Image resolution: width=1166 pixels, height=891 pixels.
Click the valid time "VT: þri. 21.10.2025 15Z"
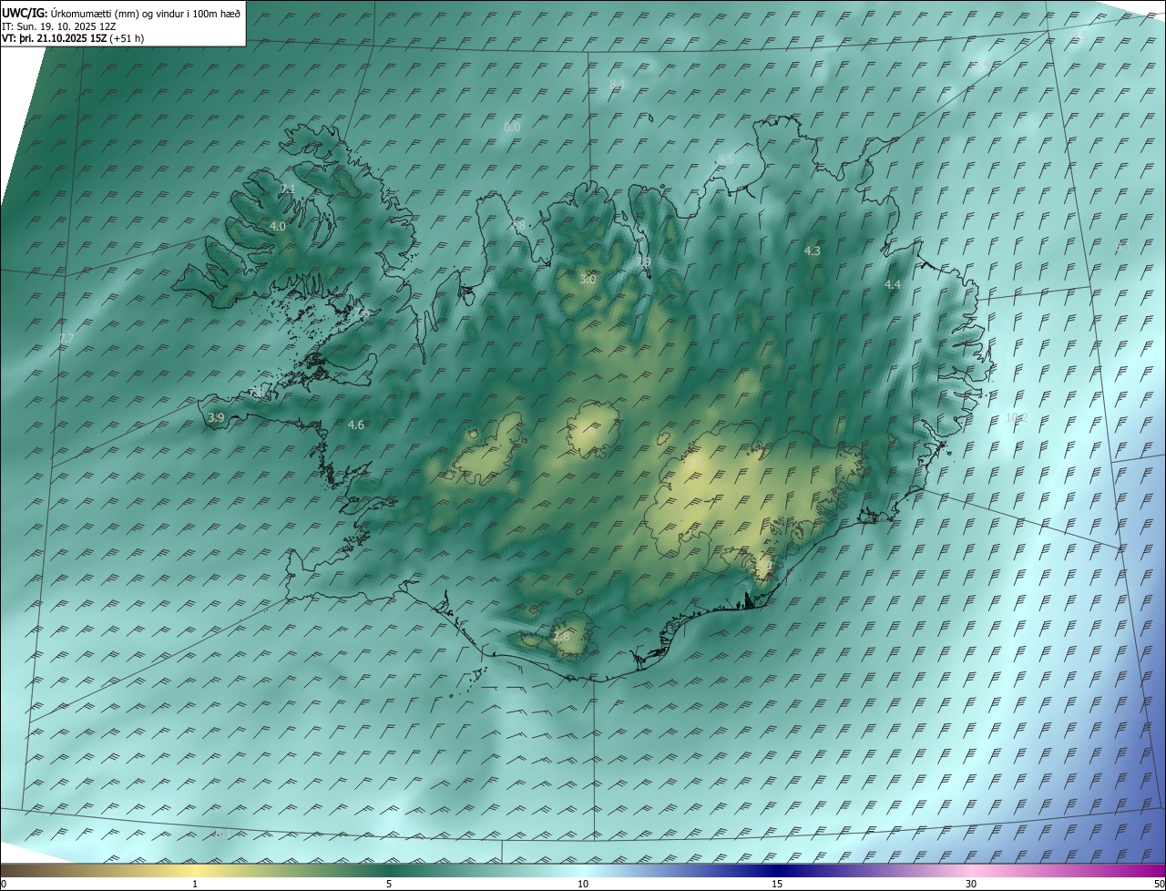tap(55, 38)
